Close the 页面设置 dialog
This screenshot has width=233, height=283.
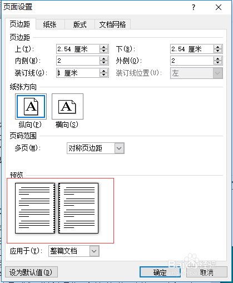(x=219, y=7)
